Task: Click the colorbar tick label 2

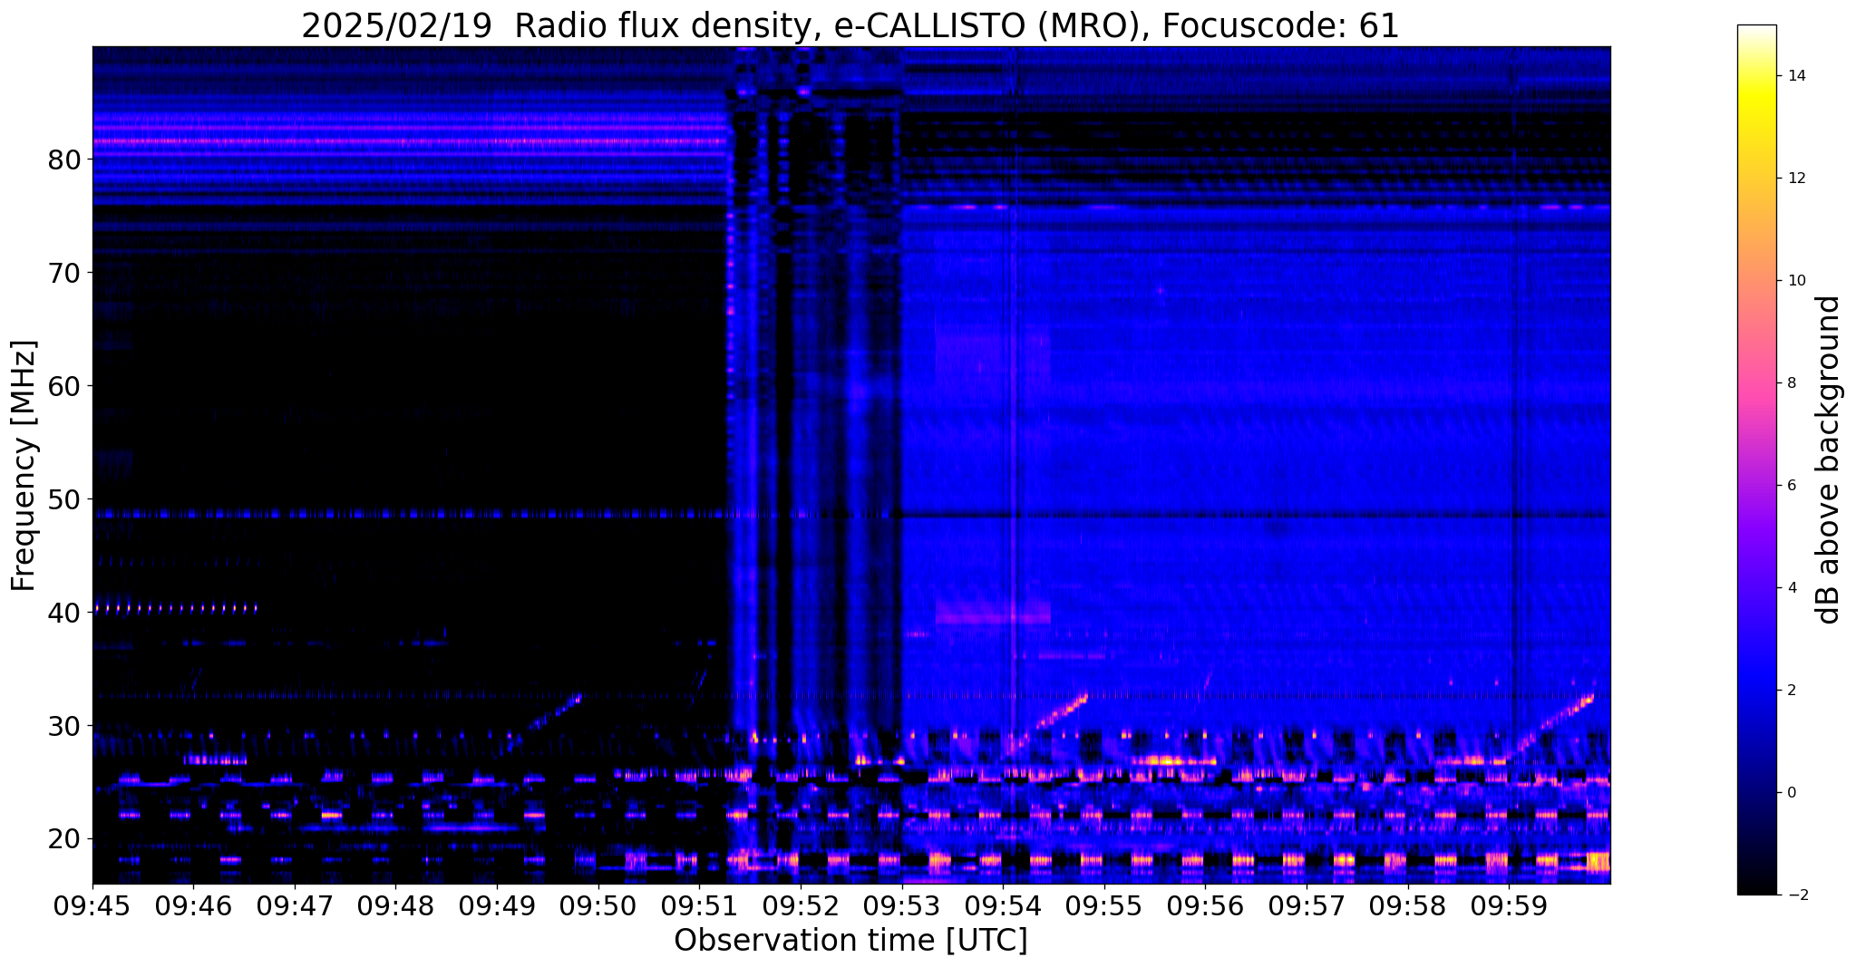Action: (x=1792, y=691)
